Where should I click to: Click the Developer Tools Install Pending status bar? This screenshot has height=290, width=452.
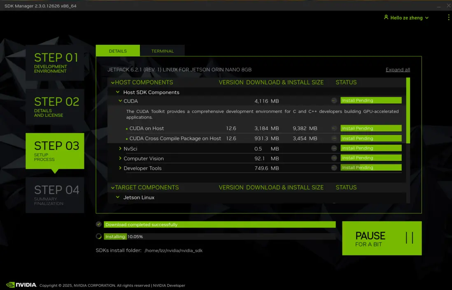(371, 167)
